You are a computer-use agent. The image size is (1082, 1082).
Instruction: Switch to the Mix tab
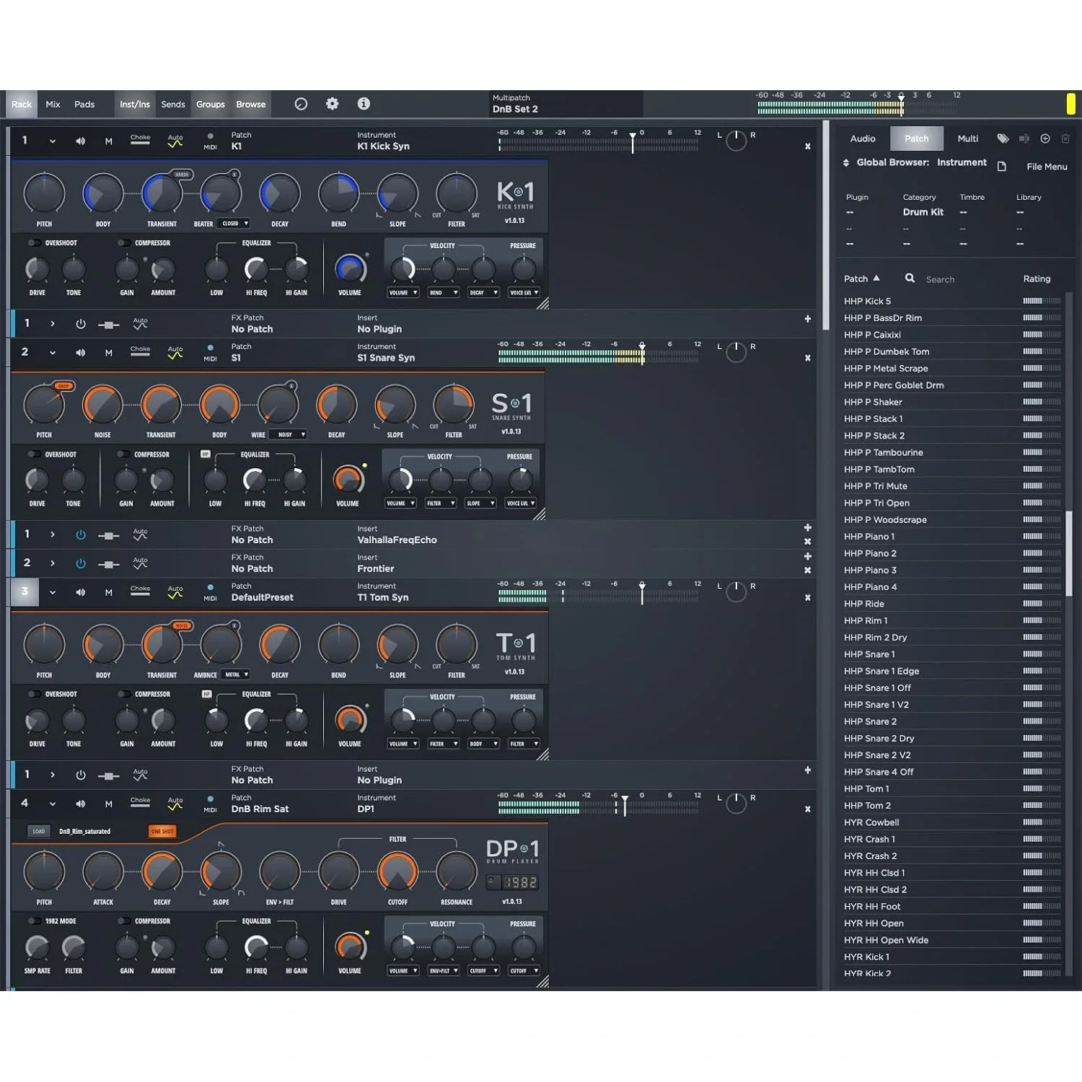coord(53,104)
